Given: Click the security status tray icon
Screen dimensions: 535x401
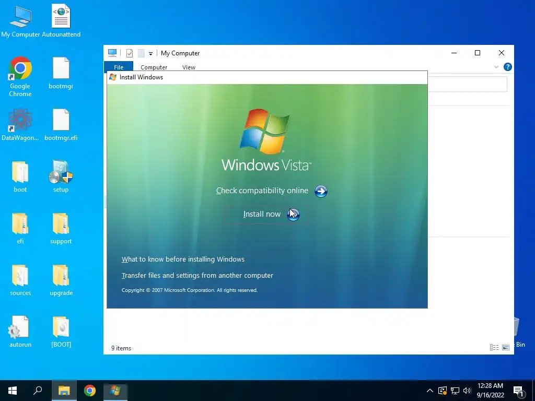Looking at the screenshot, I should click(x=442, y=391).
